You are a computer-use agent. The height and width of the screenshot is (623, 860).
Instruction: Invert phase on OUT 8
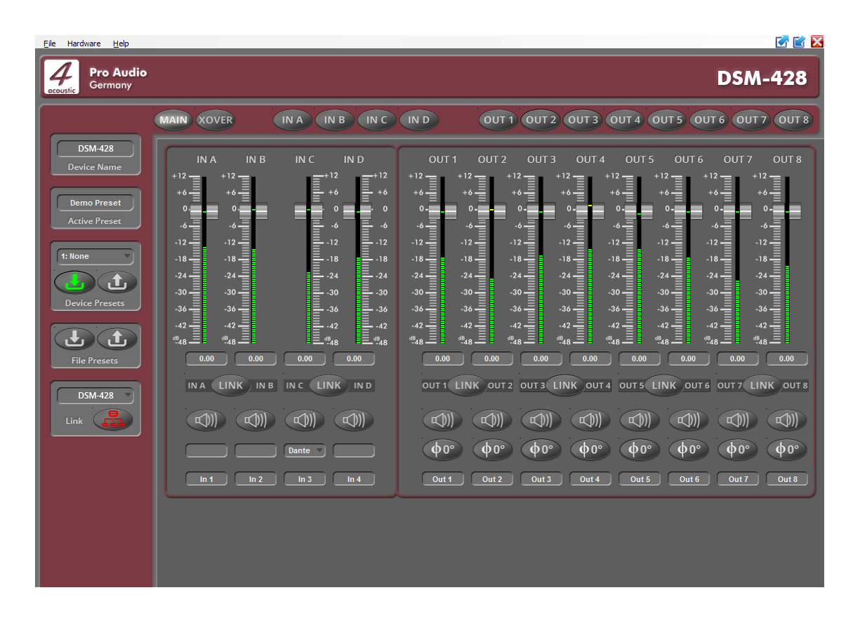click(787, 450)
